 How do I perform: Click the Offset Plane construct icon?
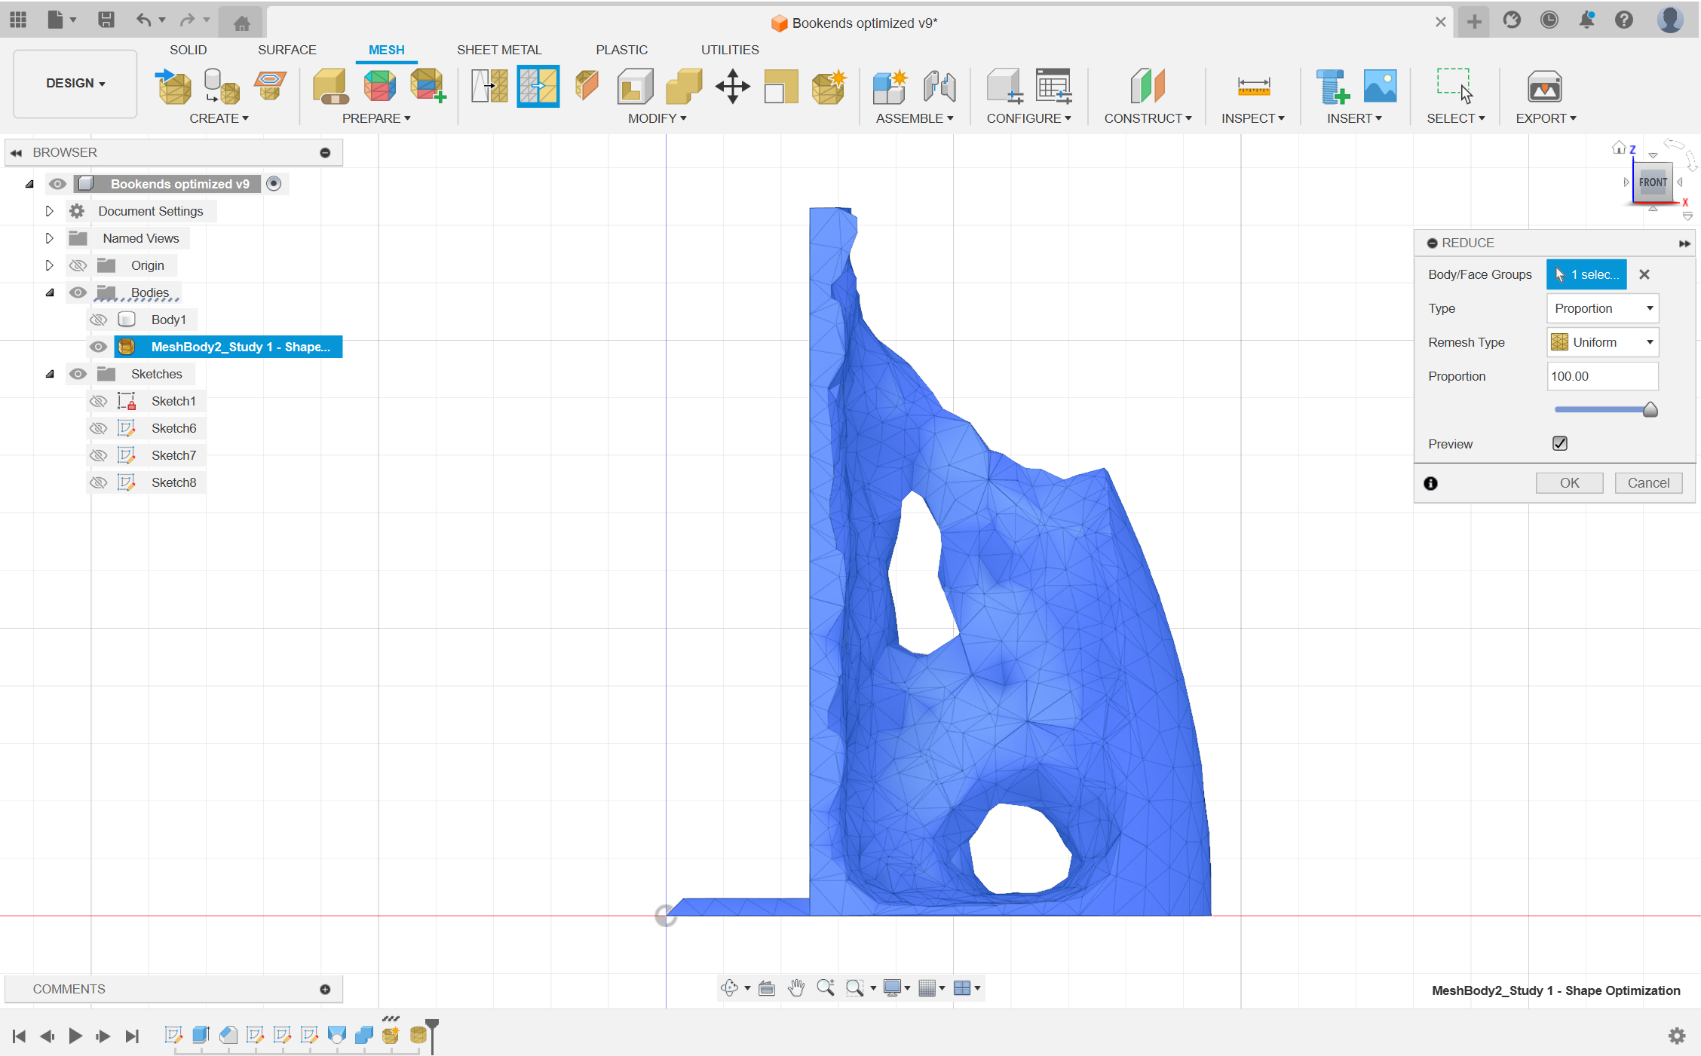(1148, 86)
